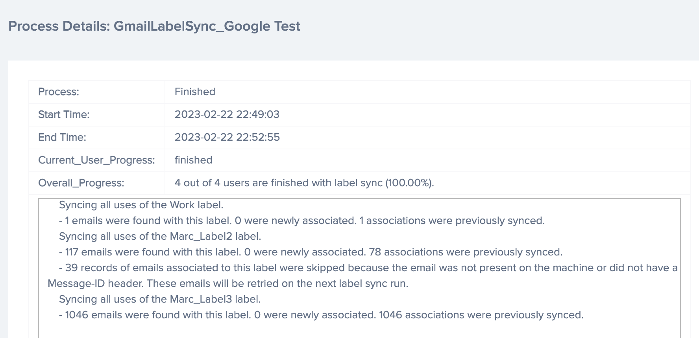Click the start time value 22:49:03
The image size is (699, 338).
[227, 115]
